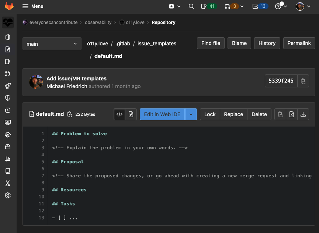Open the main branch selector dropdown
The height and width of the screenshot is (233, 319).
coord(52,44)
